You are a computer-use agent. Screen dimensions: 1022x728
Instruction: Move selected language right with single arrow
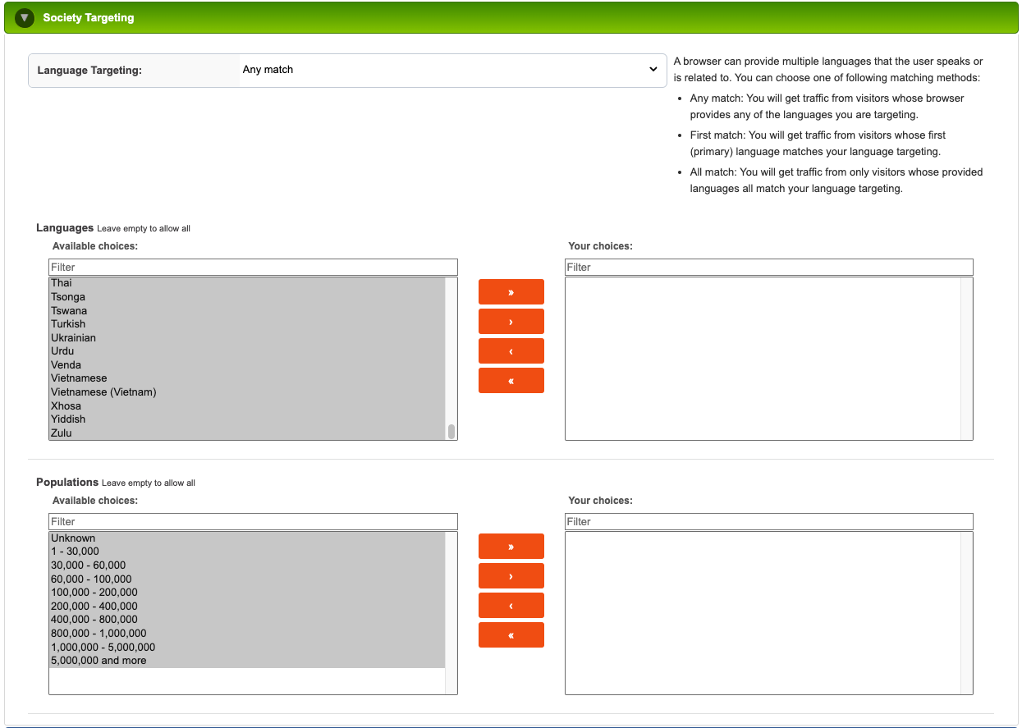pyautogui.click(x=511, y=322)
